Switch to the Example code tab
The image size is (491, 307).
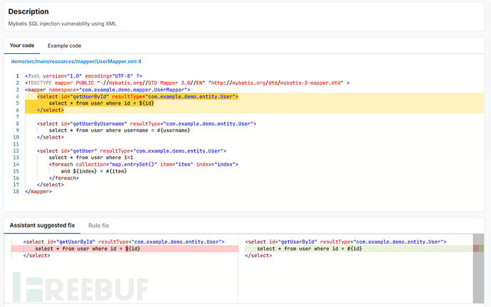point(74,45)
